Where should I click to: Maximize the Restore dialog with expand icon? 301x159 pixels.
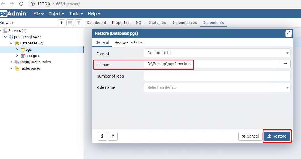(x=288, y=33)
